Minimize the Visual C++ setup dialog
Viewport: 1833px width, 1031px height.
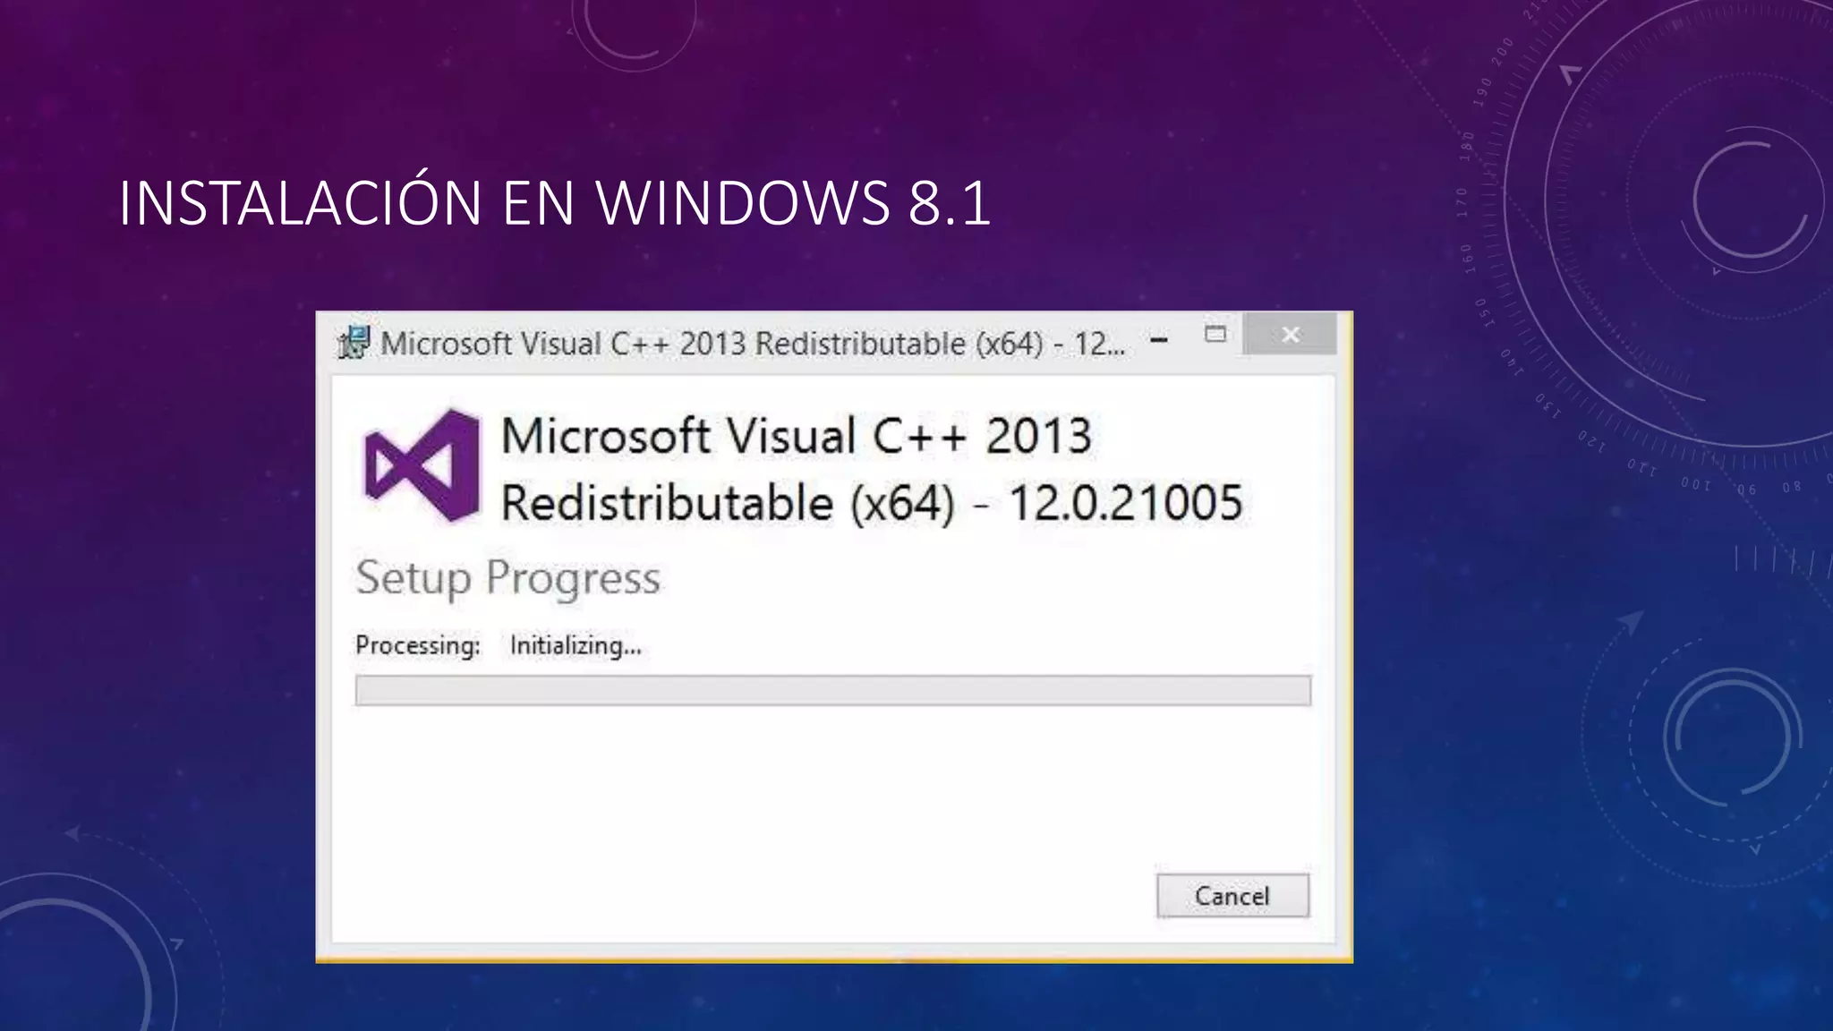pos(1159,339)
